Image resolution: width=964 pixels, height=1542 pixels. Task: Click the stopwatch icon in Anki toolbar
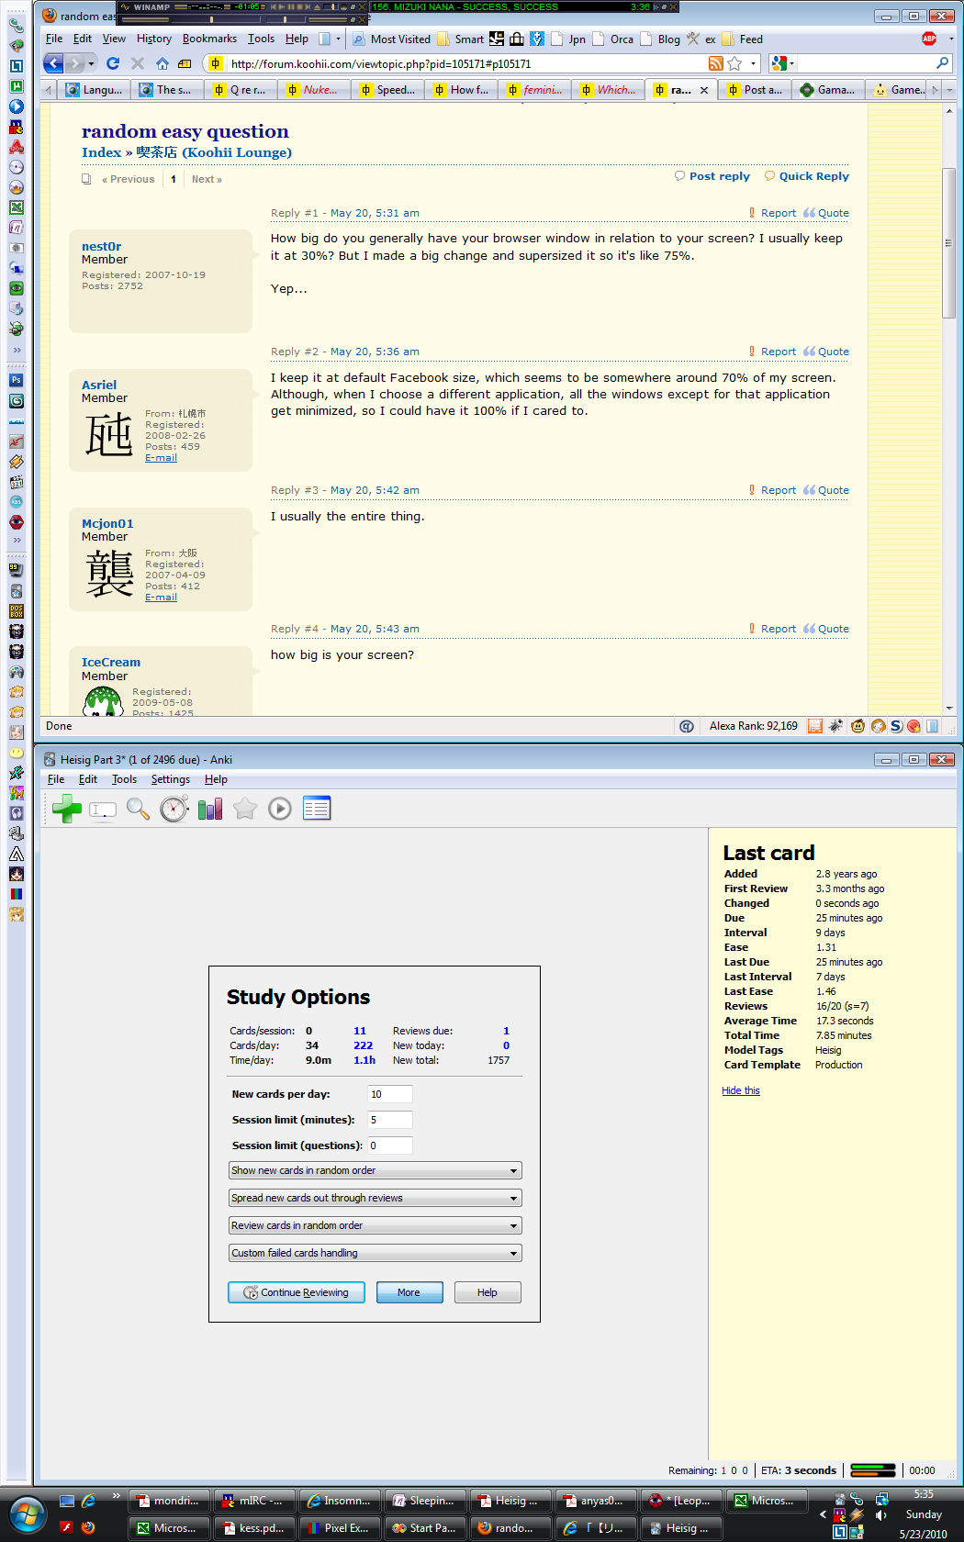[174, 809]
